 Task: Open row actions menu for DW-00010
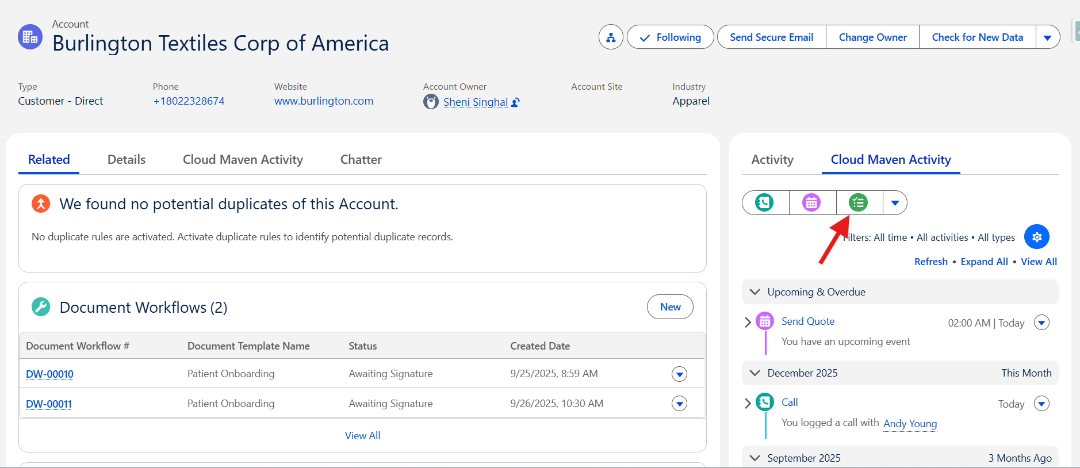pyautogui.click(x=679, y=374)
